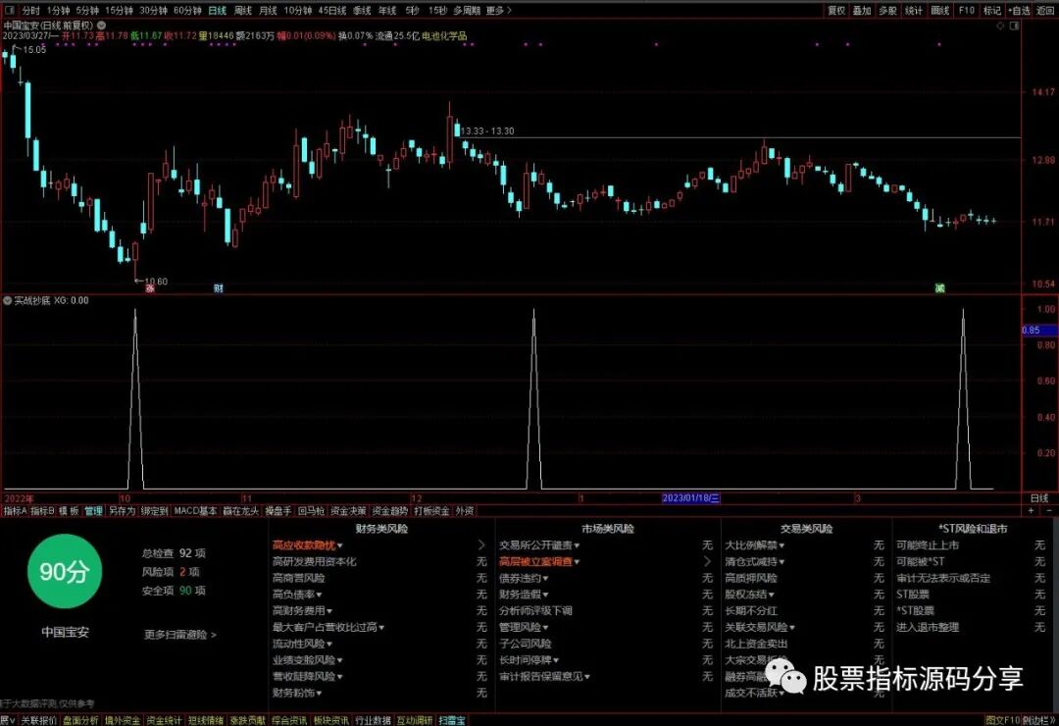Screen dimensions: 1059x726
Task: Click the 叠加 toolbar button
Action: click(862, 10)
